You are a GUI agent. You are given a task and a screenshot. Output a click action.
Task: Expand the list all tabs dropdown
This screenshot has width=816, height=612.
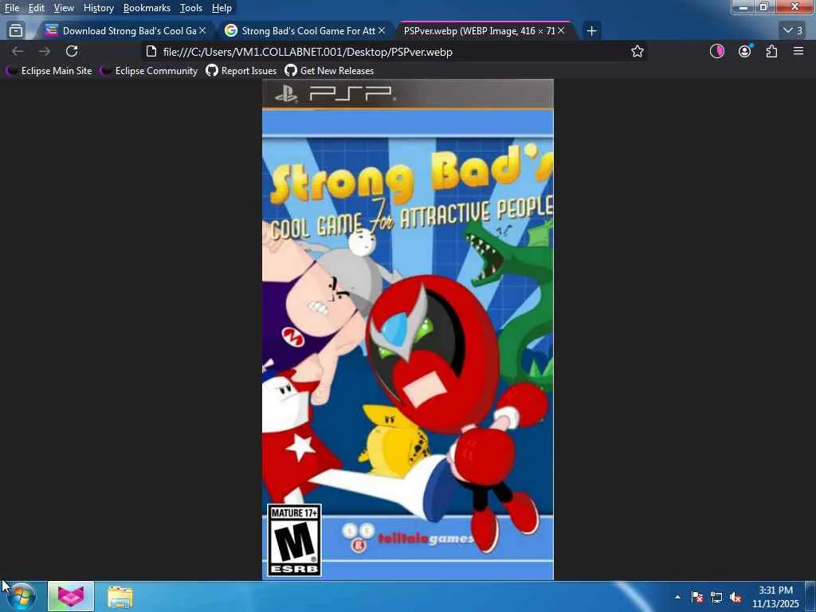[x=793, y=31]
